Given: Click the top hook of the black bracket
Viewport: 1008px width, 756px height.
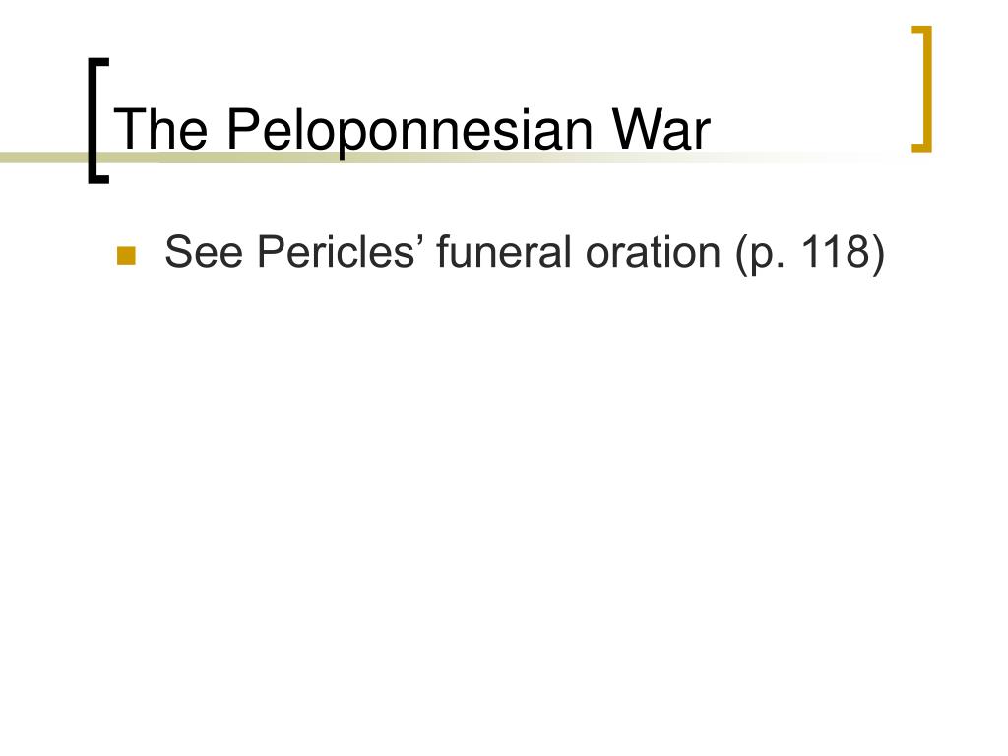Looking at the screenshot, I should 98,62.
